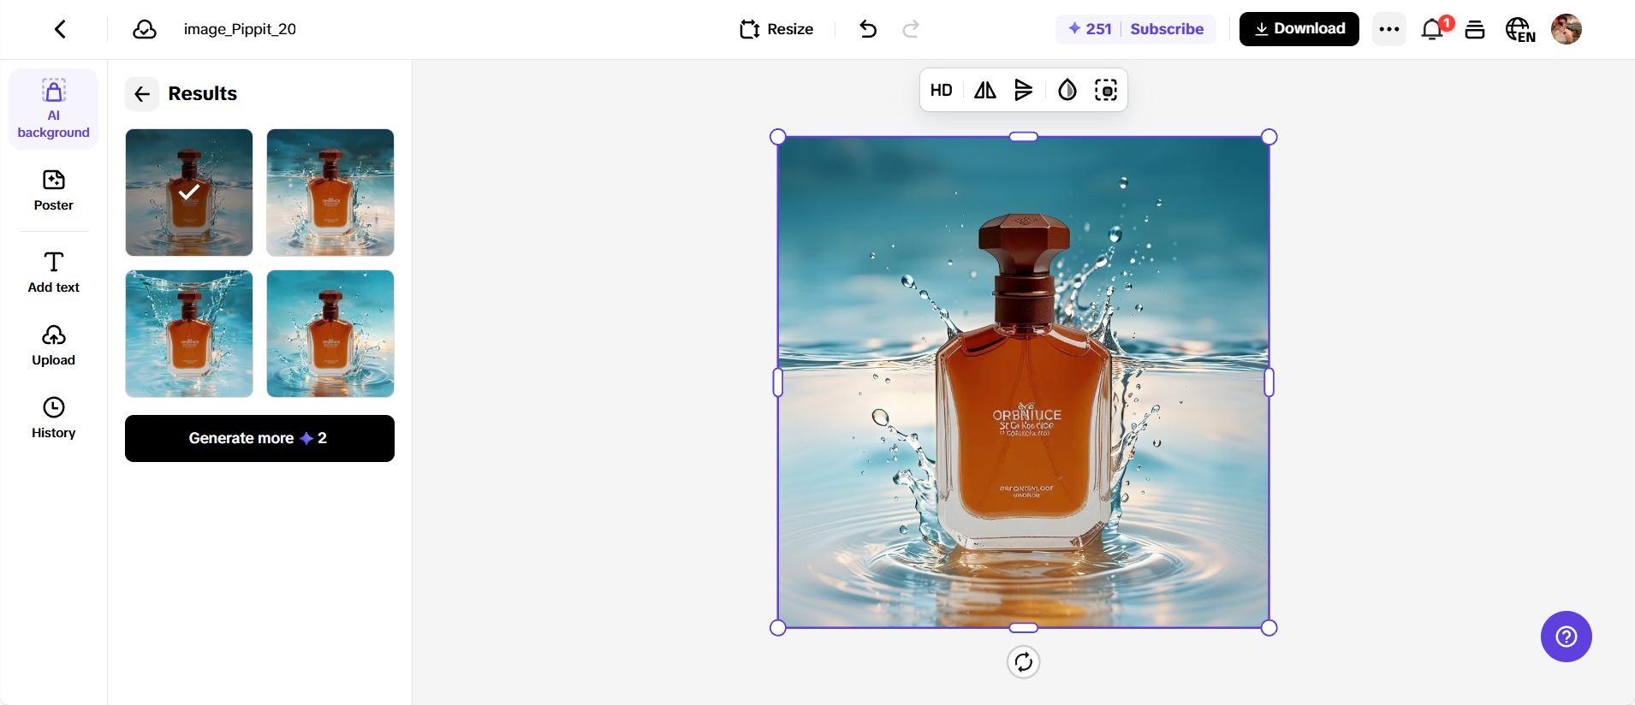Open the Upload panel
1635x705 pixels.
point(54,346)
